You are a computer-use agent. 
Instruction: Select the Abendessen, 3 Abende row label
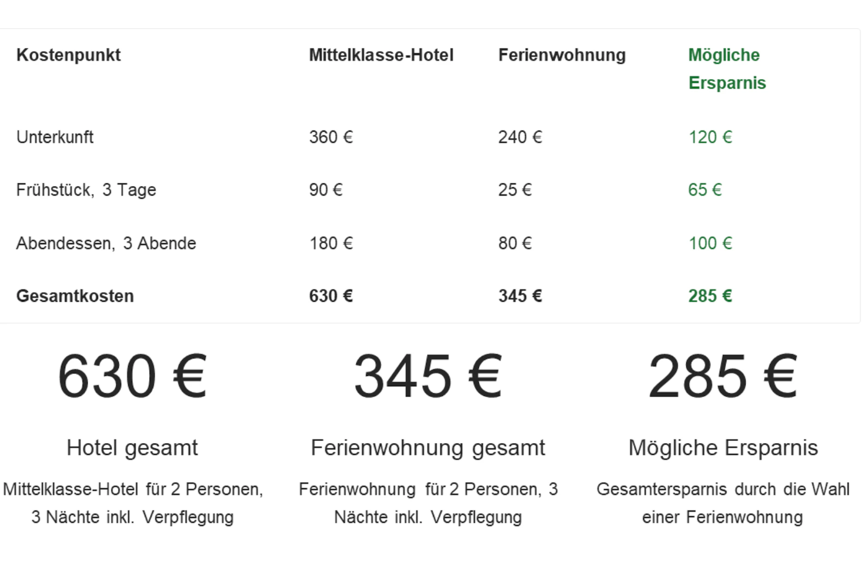coord(106,243)
